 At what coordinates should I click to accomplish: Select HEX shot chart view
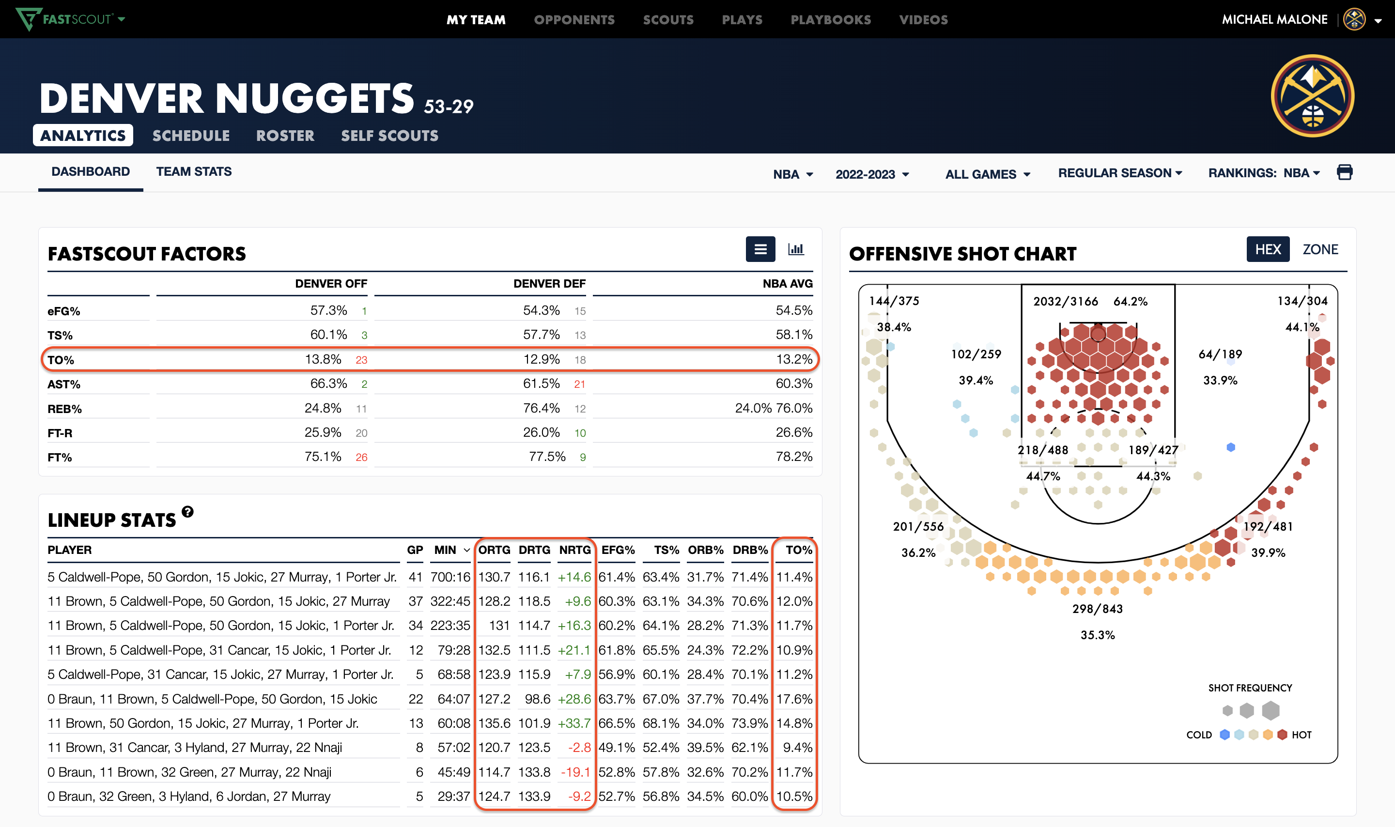[x=1268, y=249]
